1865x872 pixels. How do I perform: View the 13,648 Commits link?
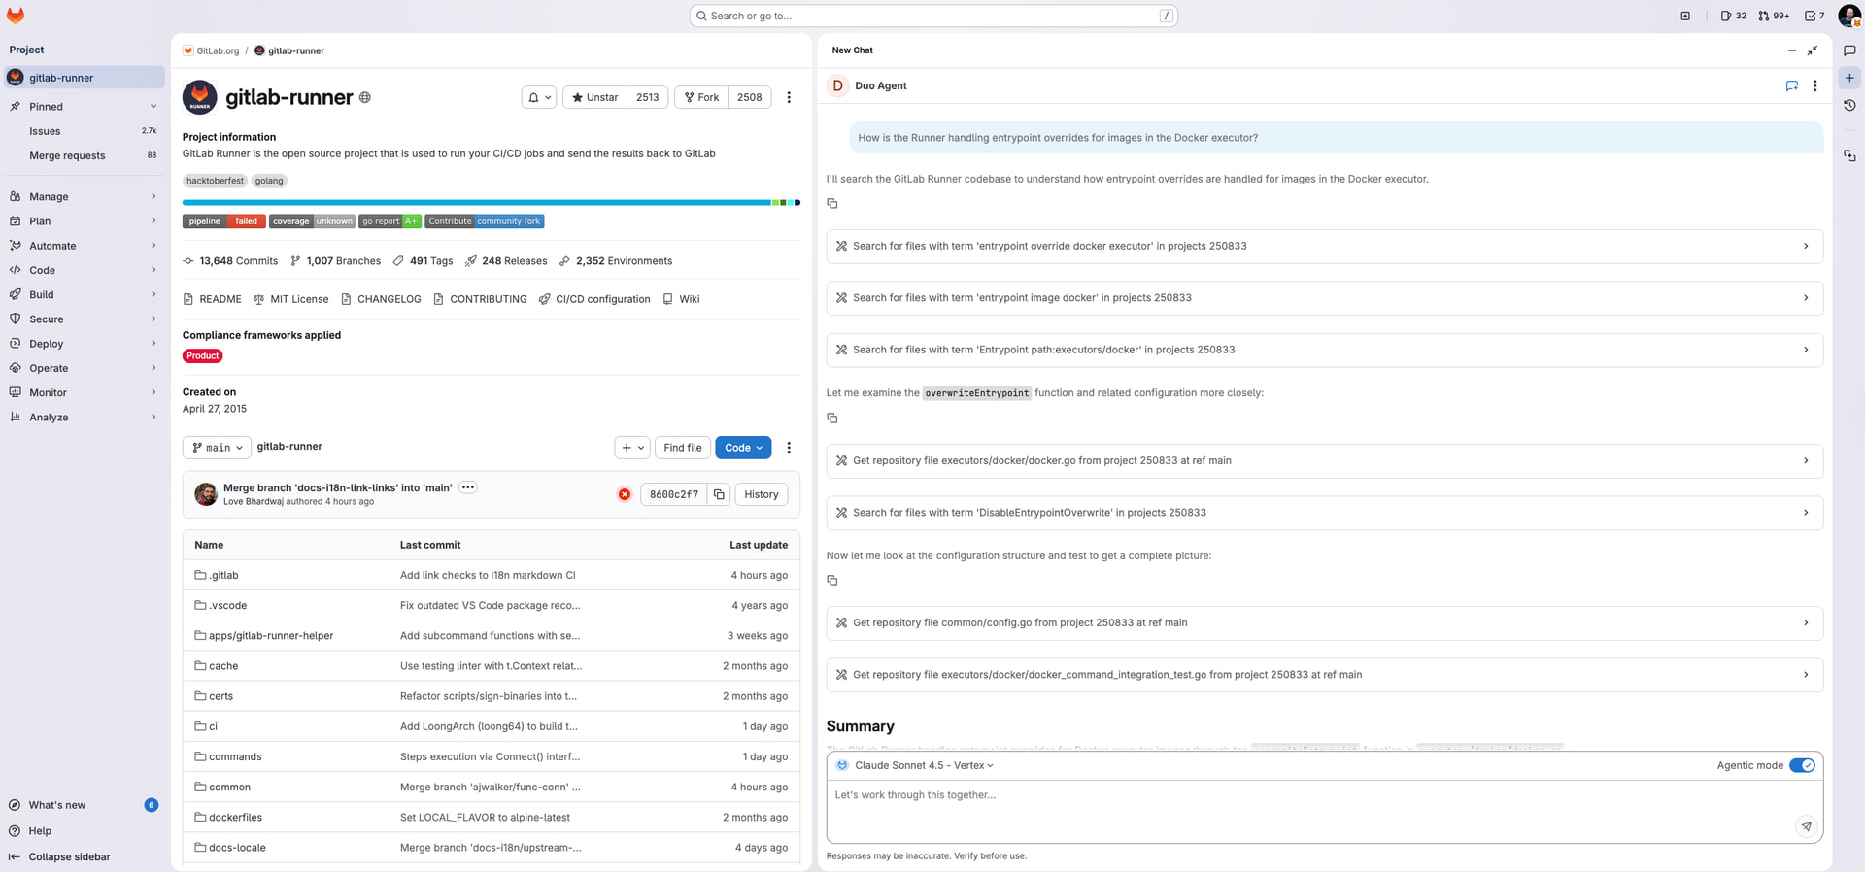click(230, 261)
